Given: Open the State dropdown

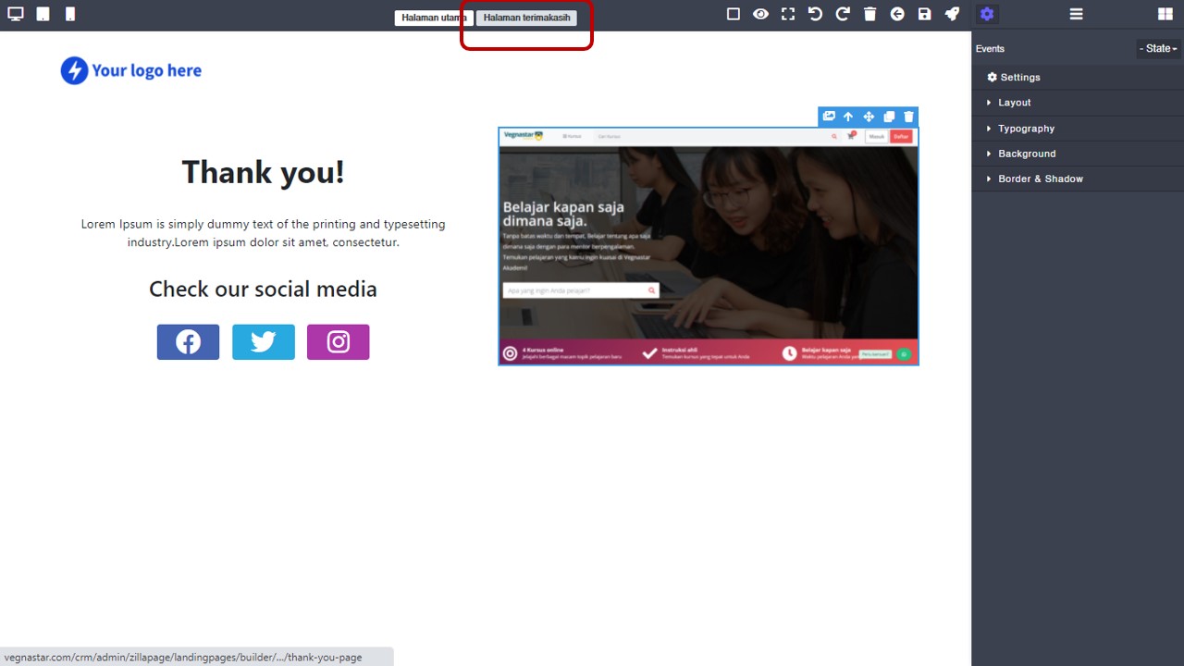Looking at the screenshot, I should 1158,48.
